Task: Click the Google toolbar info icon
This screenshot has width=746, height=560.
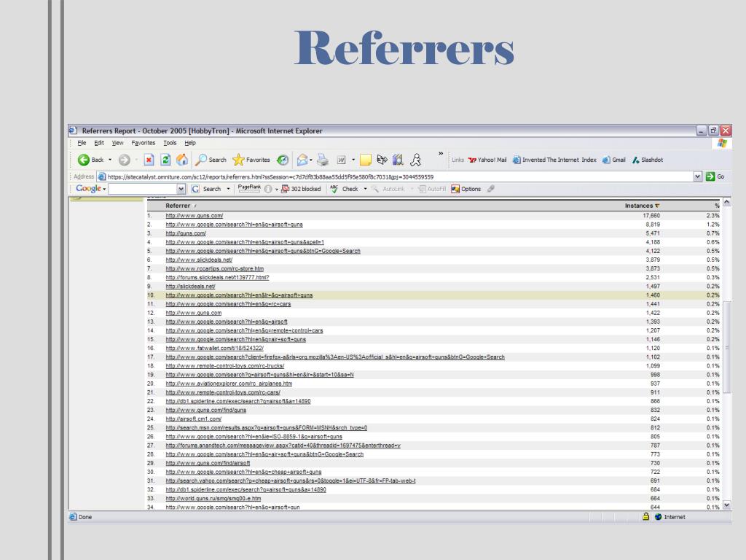Action: point(268,189)
